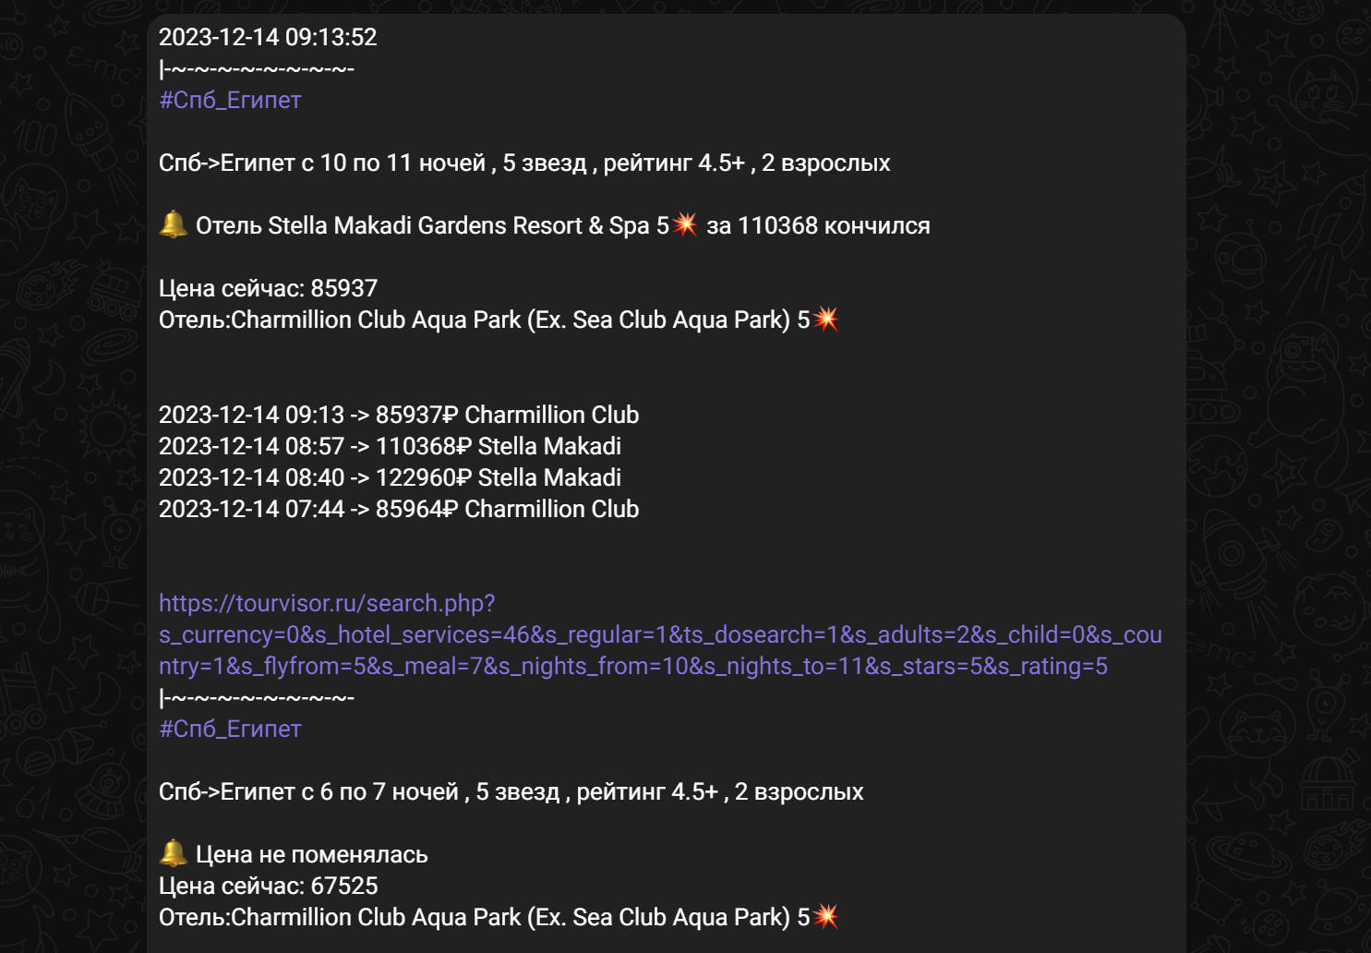Open the first #Спб_Египет hashtag
This screenshot has width=1371, height=953.
point(230,100)
